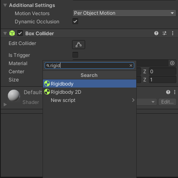178x178 pixels.
Task: Select Rigidbody from search results
Action: (90, 83)
